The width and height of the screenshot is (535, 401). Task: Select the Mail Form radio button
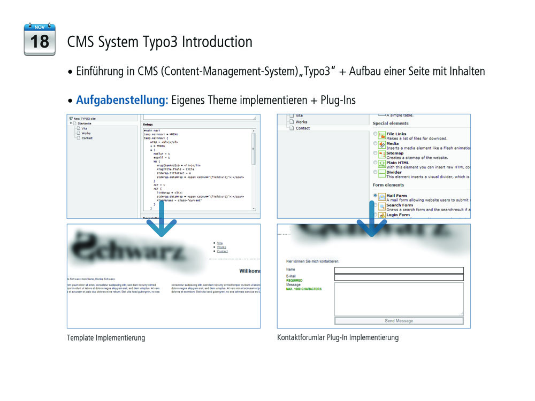tap(375, 196)
